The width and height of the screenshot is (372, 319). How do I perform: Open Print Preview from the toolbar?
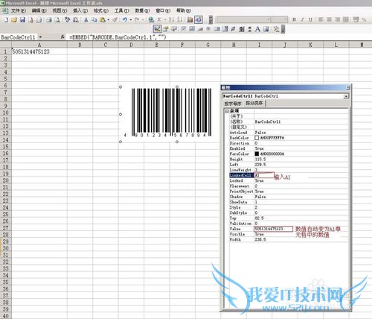[x=57, y=20]
